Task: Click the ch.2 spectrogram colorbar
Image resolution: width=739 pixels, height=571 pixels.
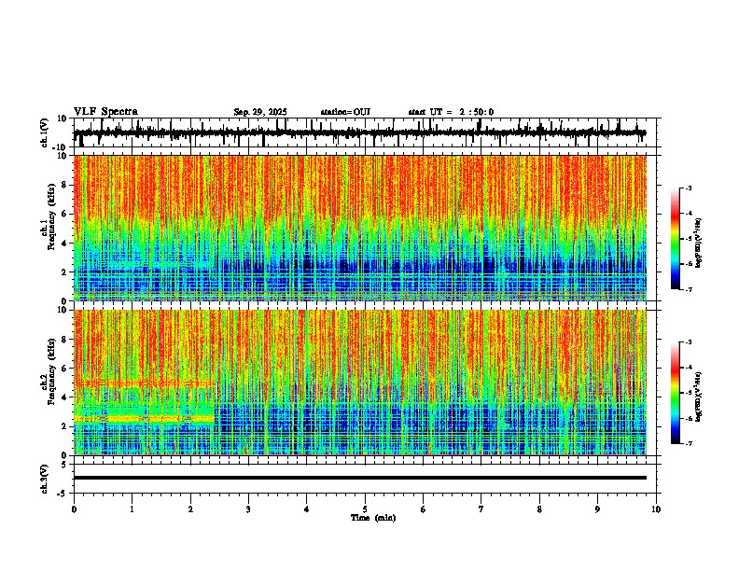Action: pyautogui.click(x=676, y=393)
